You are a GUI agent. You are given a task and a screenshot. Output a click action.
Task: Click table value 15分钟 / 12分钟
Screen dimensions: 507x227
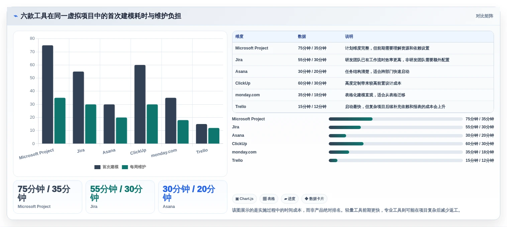312,107
